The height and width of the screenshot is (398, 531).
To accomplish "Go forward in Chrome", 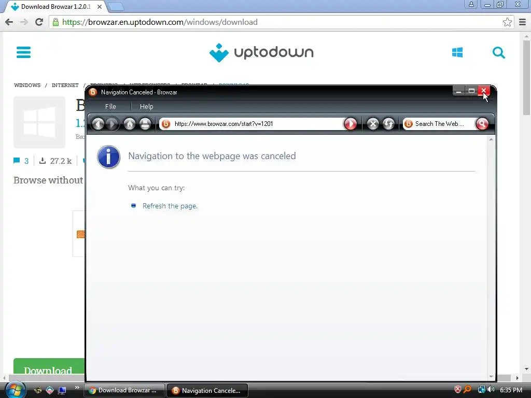I will click(24, 22).
